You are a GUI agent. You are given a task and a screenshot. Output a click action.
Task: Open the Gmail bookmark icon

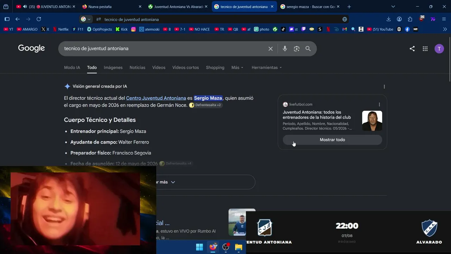(x=345, y=29)
